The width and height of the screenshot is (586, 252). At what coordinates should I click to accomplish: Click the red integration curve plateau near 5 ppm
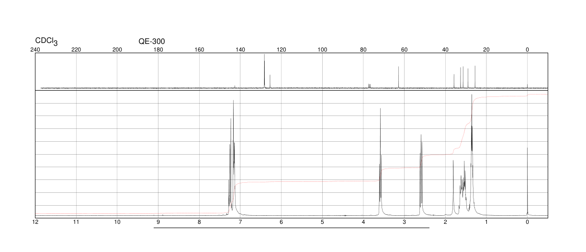(x=322, y=181)
